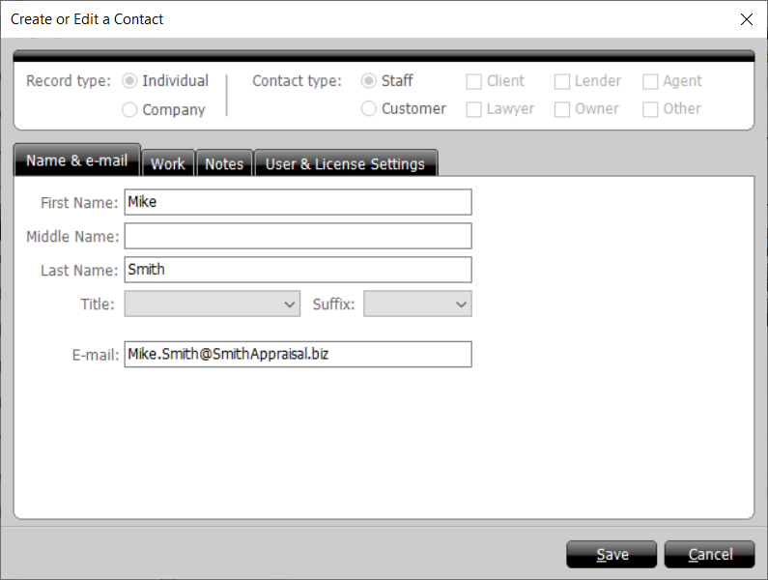Open the Title dropdown

(213, 304)
